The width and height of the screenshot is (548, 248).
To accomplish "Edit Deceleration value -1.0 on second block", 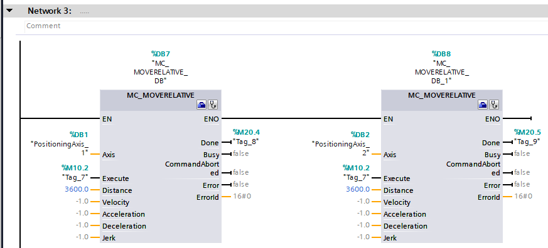I will pos(363,225).
